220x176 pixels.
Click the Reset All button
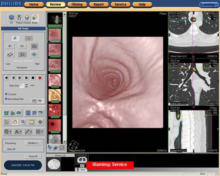pyautogui.click(x=33, y=156)
